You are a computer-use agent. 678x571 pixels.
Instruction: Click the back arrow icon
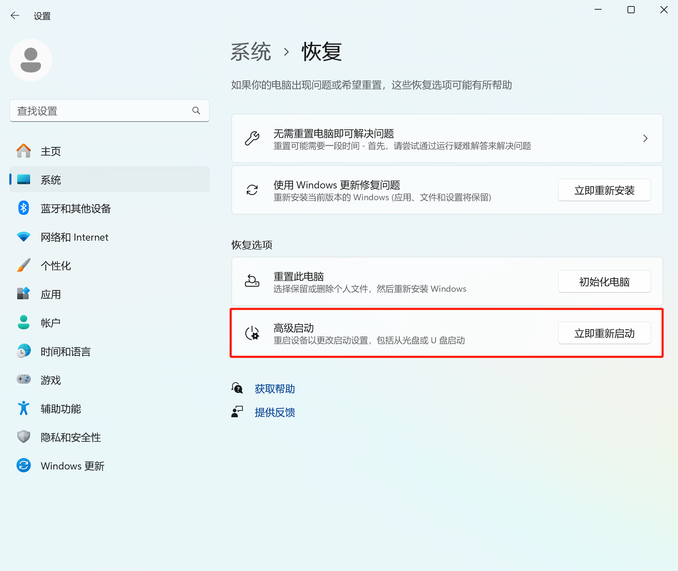(x=15, y=15)
